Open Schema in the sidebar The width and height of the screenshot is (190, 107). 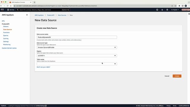click(6, 26)
